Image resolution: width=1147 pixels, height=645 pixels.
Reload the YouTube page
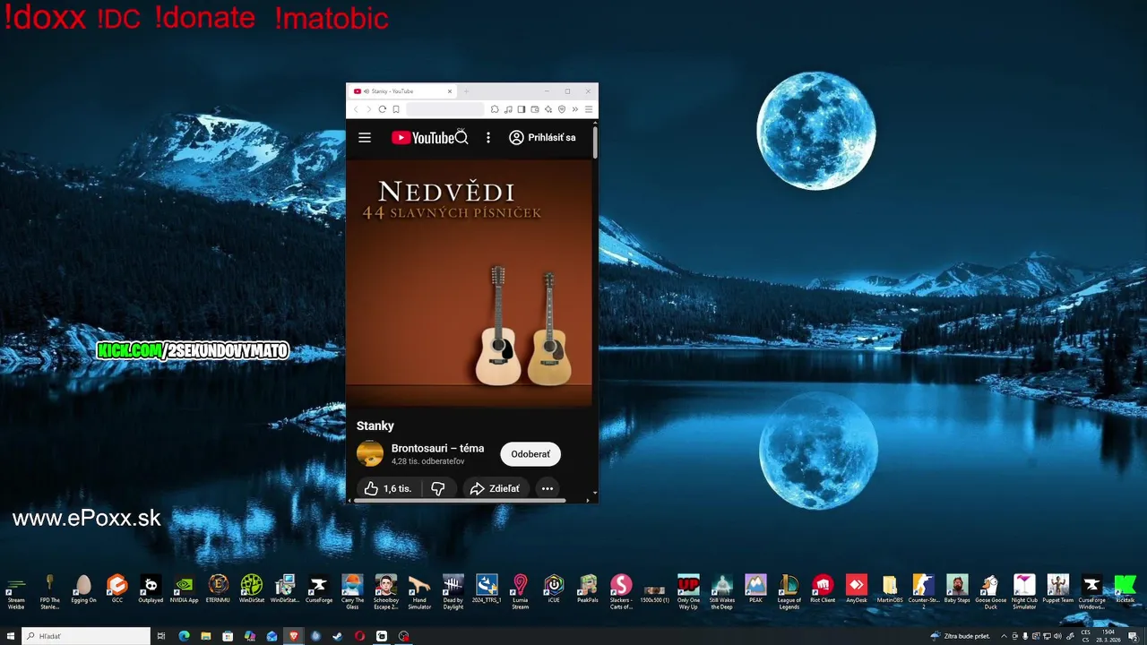coord(382,109)
